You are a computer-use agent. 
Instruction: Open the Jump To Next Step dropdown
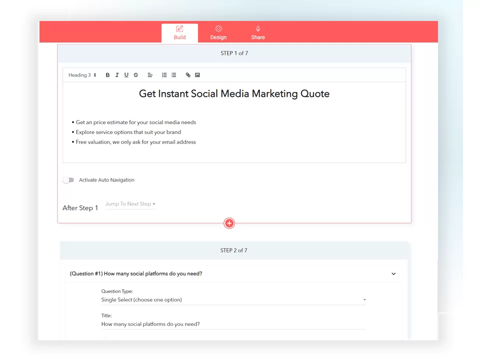[x=130, y=204]
